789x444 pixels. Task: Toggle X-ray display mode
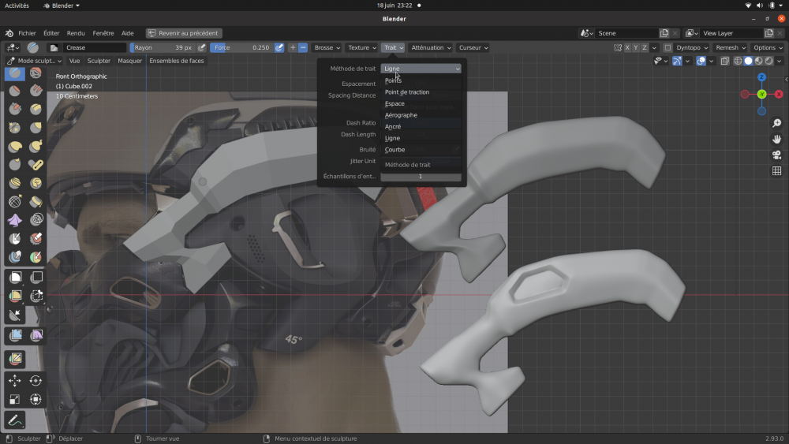724,61
